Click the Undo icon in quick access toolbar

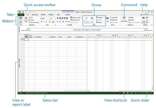(x=26, y=12)
